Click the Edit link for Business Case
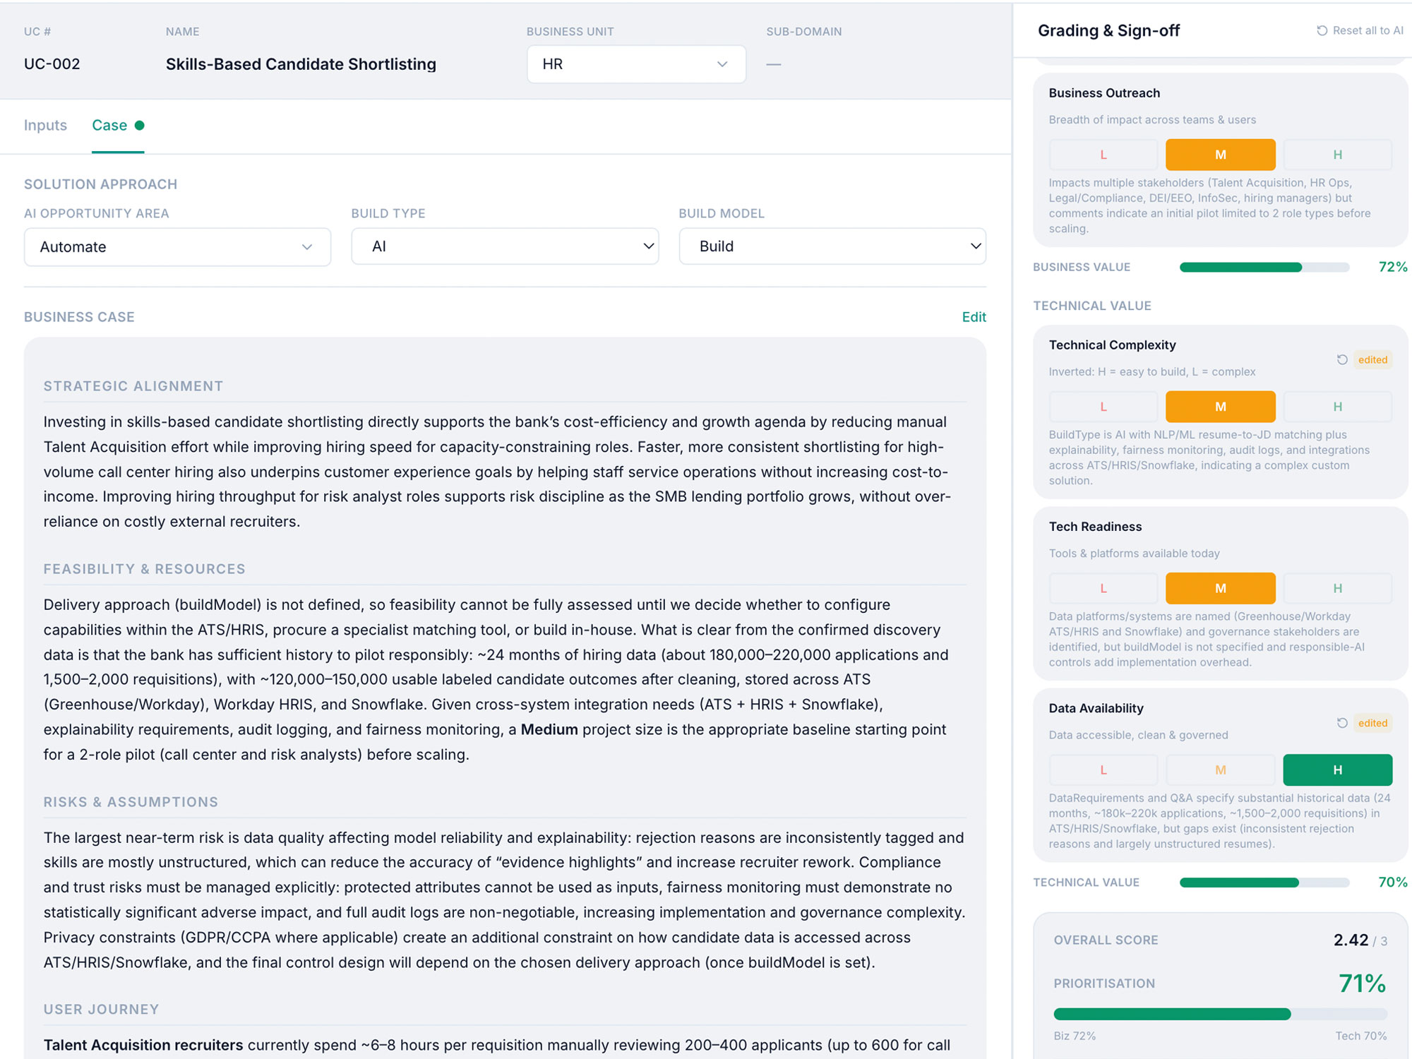The image size is (1412, 1059). pos(974,317)
